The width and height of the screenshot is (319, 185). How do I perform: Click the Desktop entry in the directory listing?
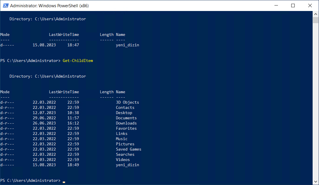[x=124, y=113]
